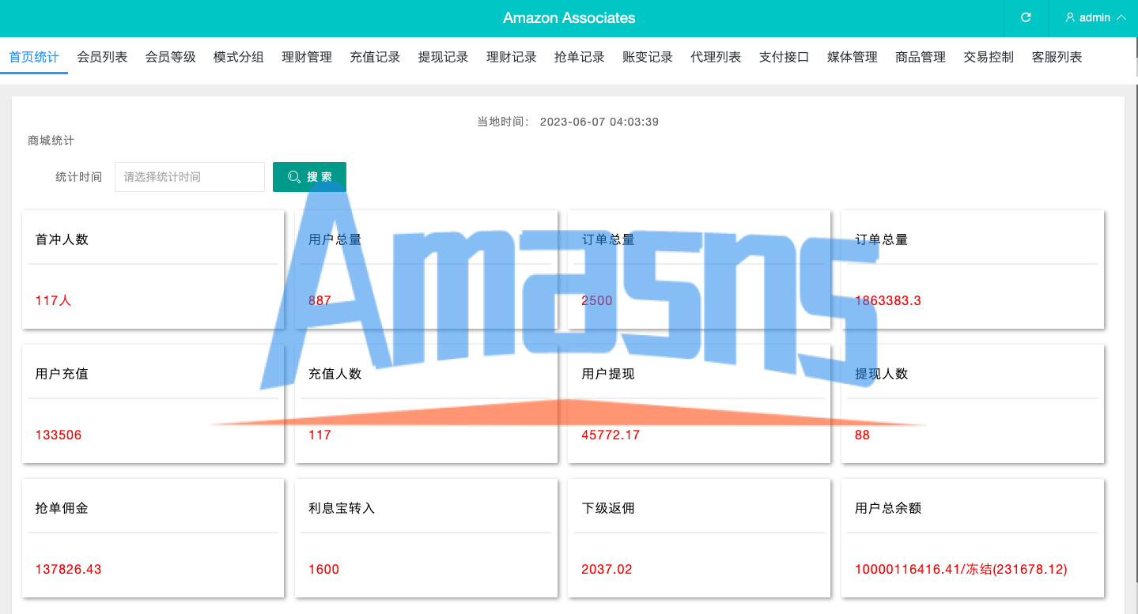
Task: Click the refresh icon in header
Action: (1026, 17)
